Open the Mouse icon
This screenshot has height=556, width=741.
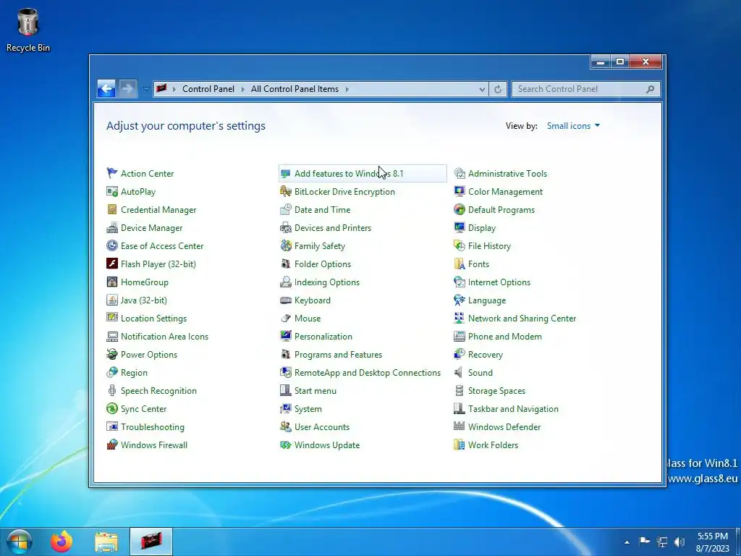pyautogui.click(x=285, y=319)
